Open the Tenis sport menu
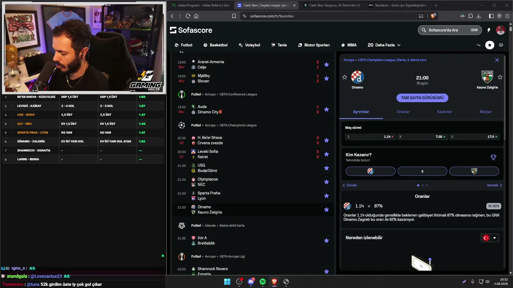The width and height of the screenshot is (513, 288). [x=279, y=45]
